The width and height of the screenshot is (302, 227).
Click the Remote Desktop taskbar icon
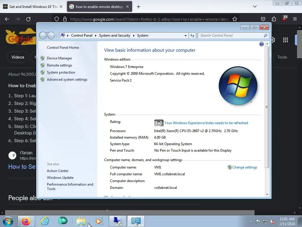click(118, 221)
